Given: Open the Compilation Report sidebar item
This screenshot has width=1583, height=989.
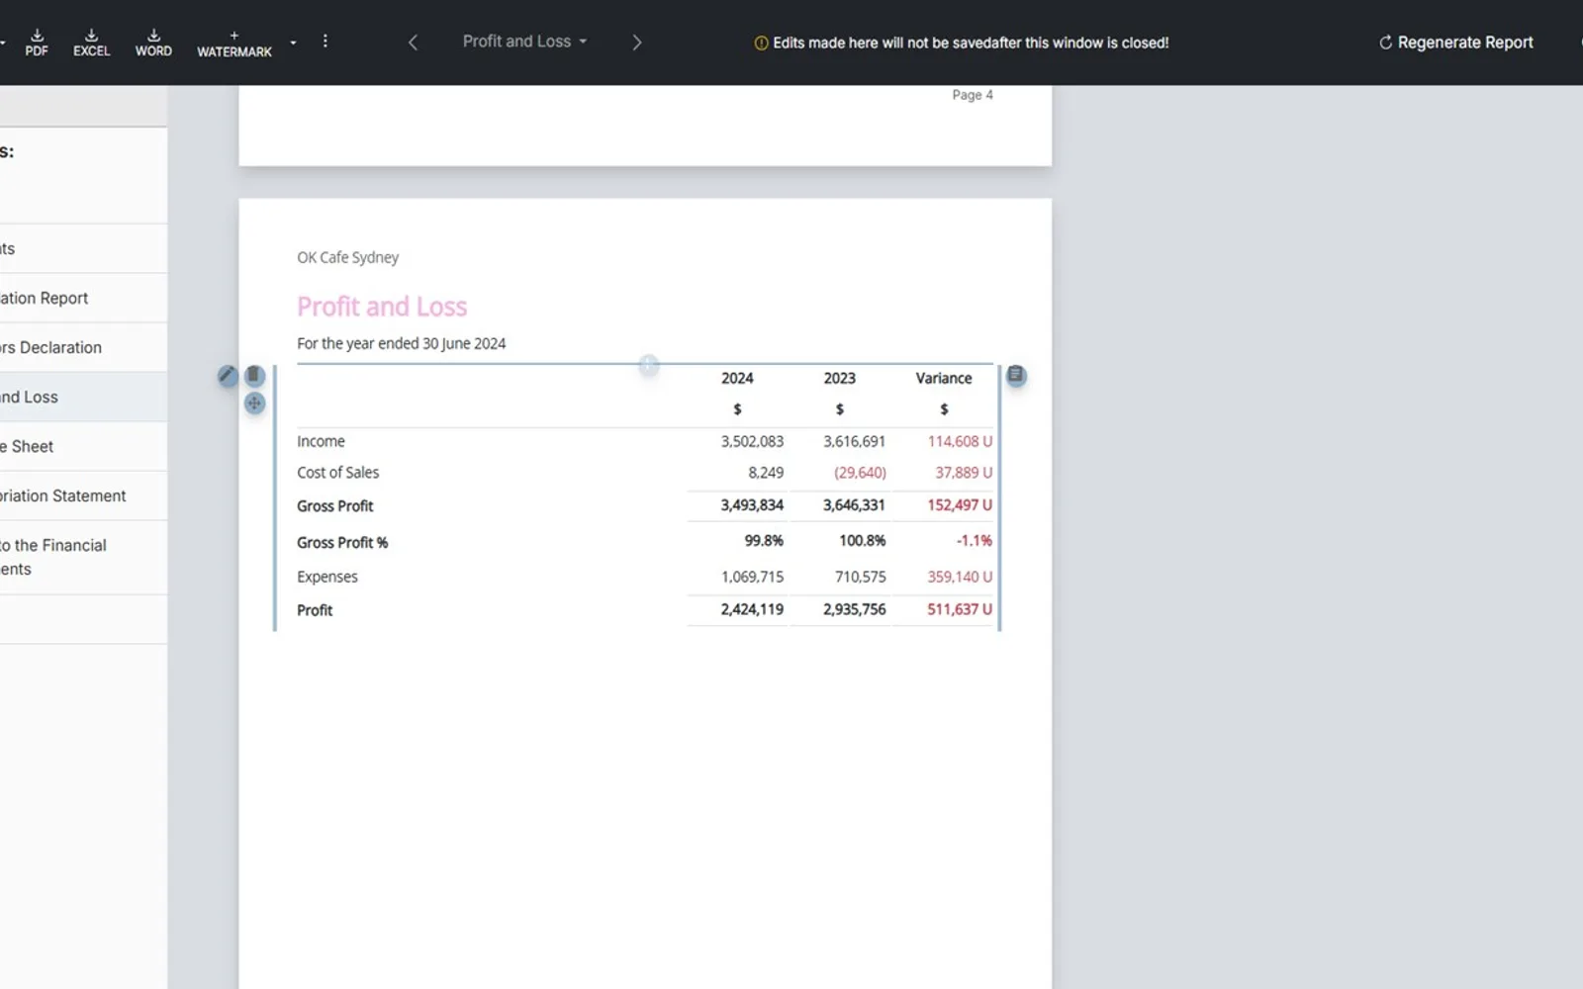Looking at the screenshot, I should 83,298.
